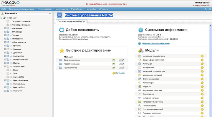Open settings gear for Комментарии module
The height and width of the screenshot is (117, 212).
tap(202, 83)
